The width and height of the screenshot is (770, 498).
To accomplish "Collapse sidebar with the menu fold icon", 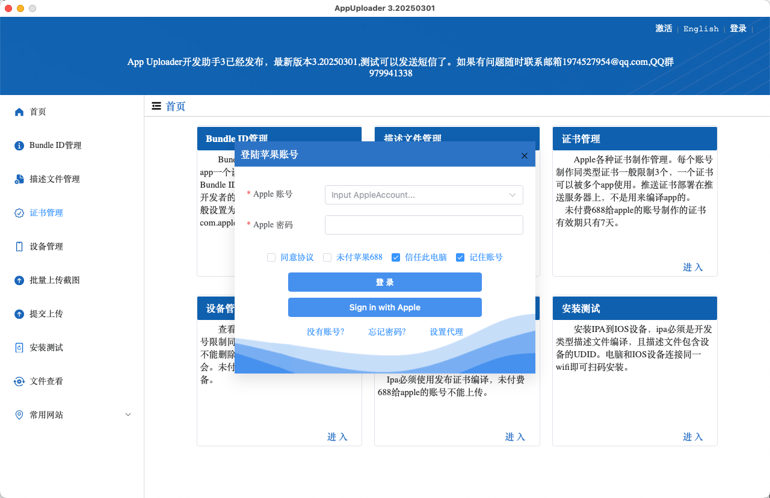I will click(156, 106).
